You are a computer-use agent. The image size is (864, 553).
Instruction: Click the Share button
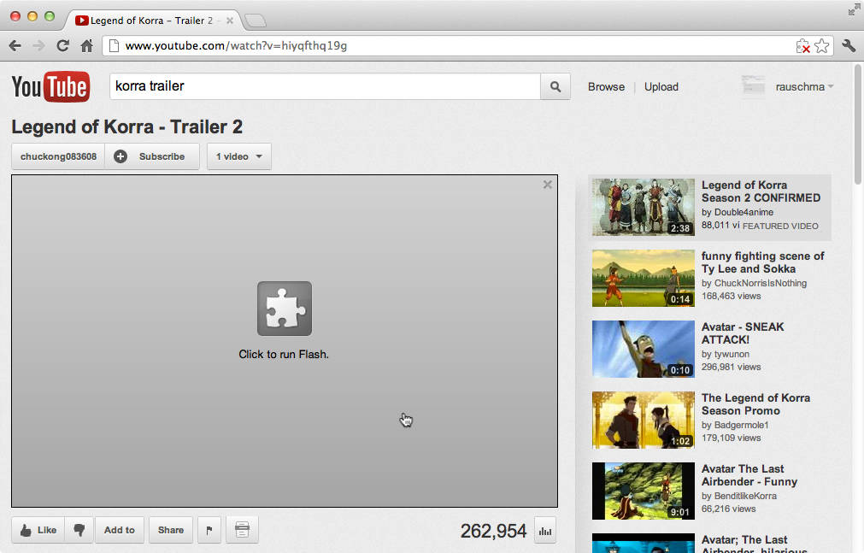point(171,530)
